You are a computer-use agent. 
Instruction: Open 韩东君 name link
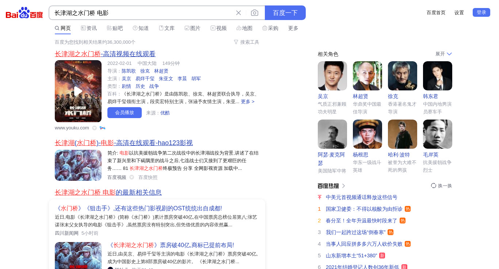[430, 97]
